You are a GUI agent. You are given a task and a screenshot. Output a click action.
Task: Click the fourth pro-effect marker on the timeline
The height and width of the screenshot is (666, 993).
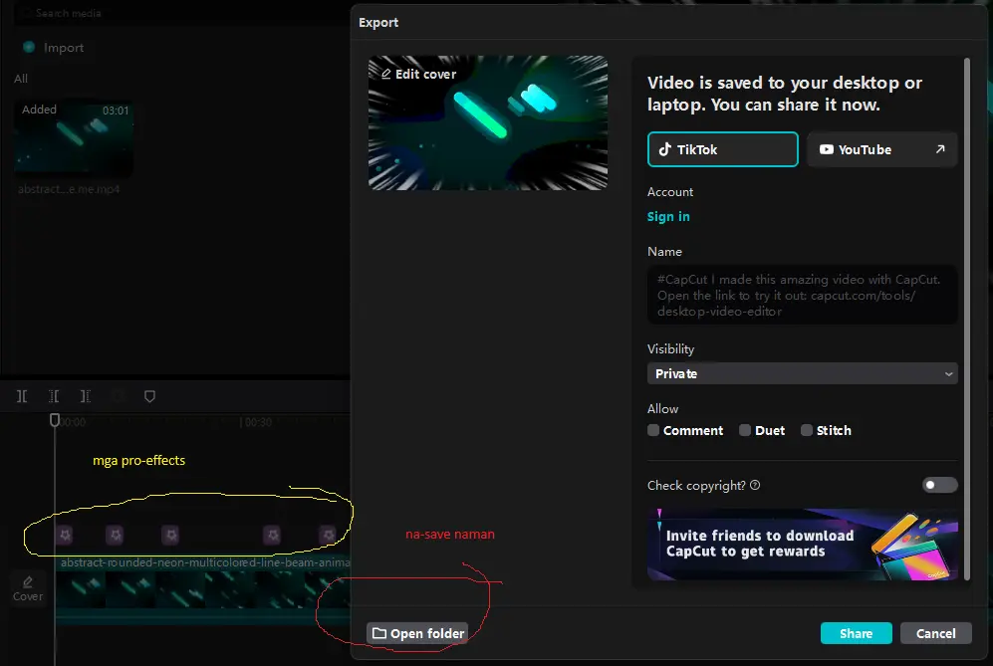[x=272, y=535]
